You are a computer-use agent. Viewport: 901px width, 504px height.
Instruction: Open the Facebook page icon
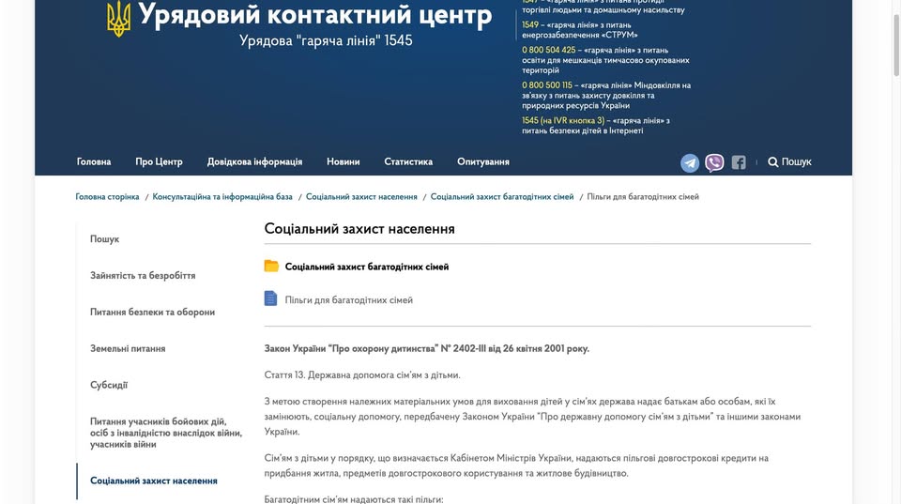click(x=739, y=162)
